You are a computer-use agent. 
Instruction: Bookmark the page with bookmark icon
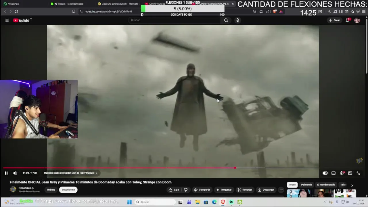click(74, 11)
